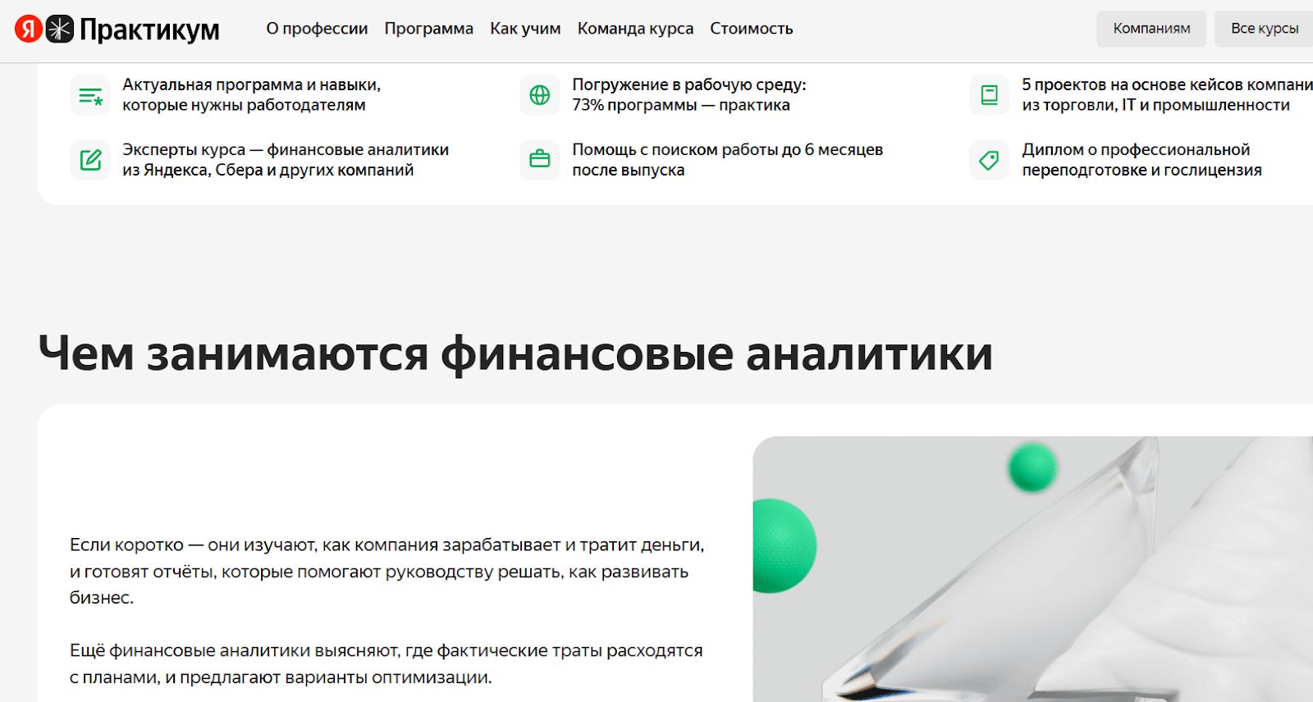Screen dimensions: 1313x702
Task: Click the list-with-star icon beside 'Актуальная программа'
Action: click(90, 96)
